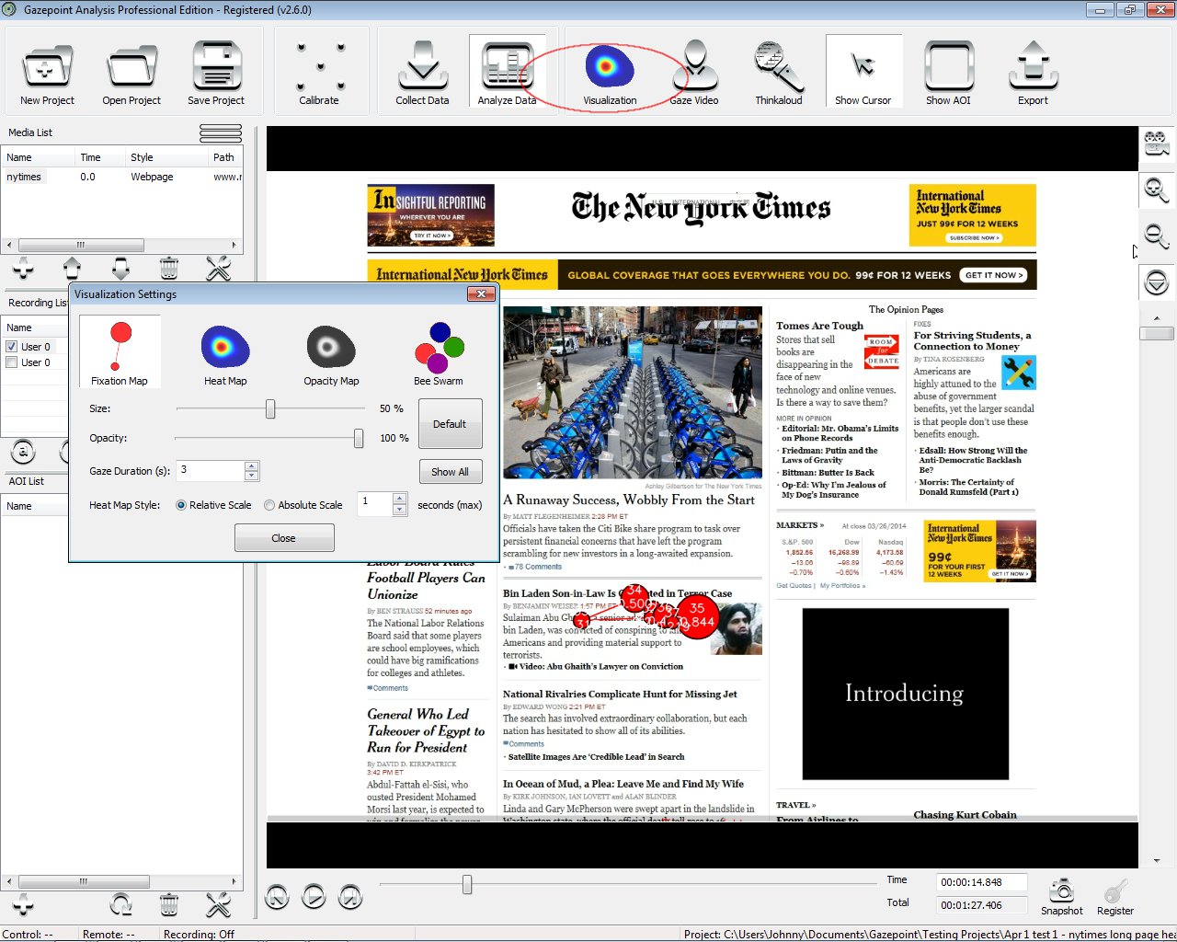Click the seconds (max) spinner arrows

[x=399, y=504]
